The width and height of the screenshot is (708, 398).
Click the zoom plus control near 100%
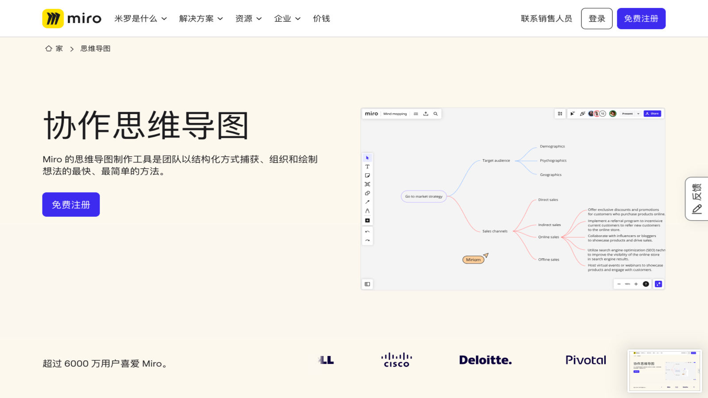pos(636,284)
